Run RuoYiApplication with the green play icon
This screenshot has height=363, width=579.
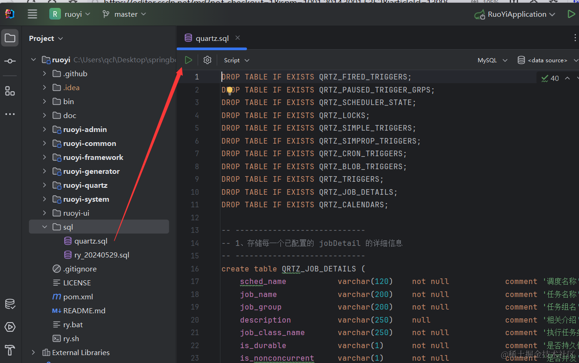pyautogui.click(x=571, y=14)
